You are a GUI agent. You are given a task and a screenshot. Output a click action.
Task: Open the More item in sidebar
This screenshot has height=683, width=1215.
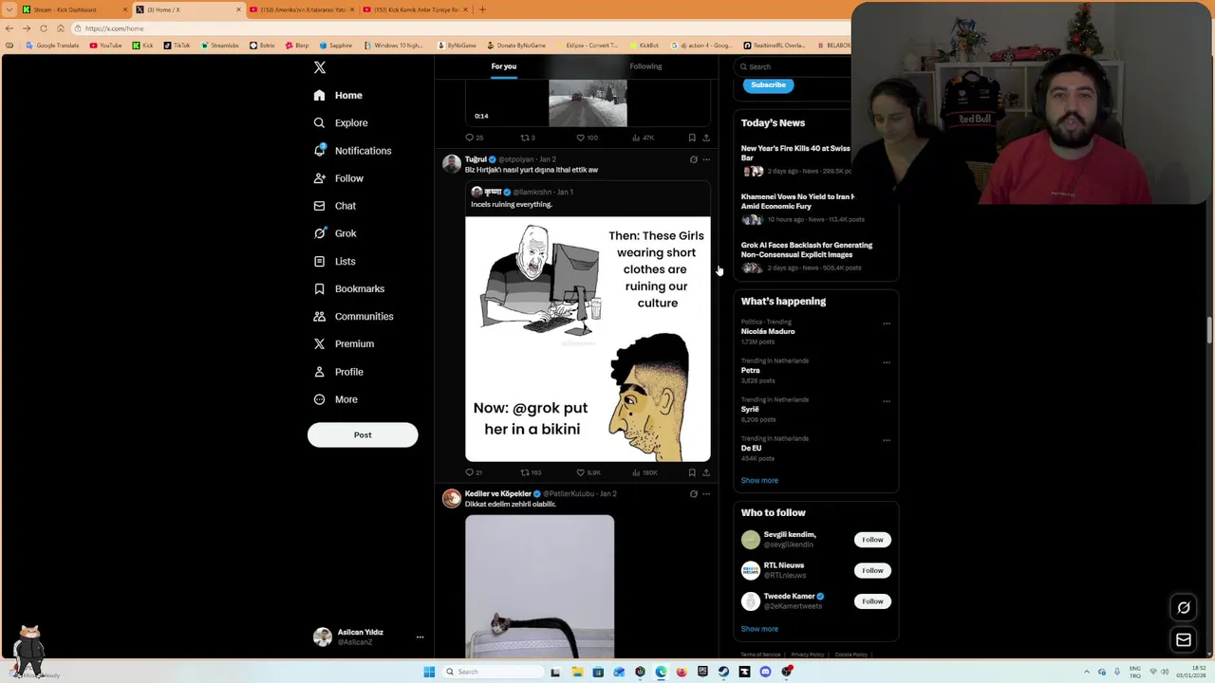335,399
